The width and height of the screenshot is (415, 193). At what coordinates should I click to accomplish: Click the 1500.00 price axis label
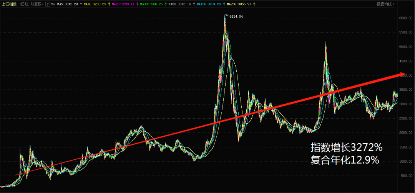[x=407, y=147]
